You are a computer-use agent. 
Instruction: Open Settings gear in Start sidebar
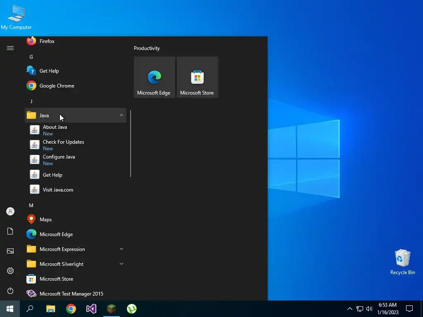pyautogui.click(x=10, y=271)
